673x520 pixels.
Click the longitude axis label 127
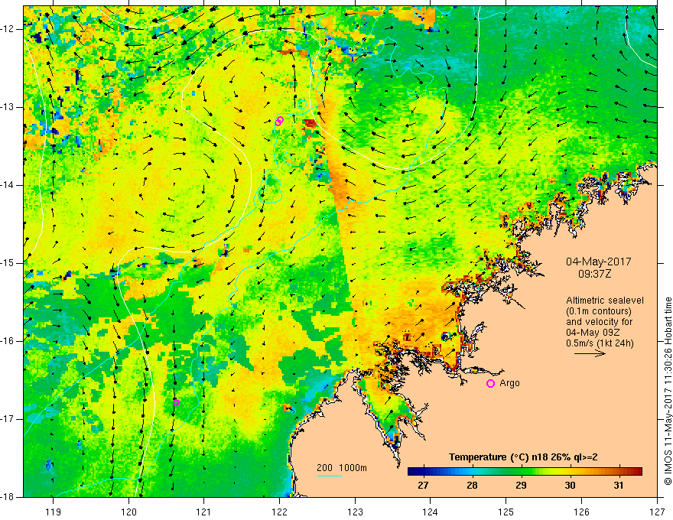point(657,512)
